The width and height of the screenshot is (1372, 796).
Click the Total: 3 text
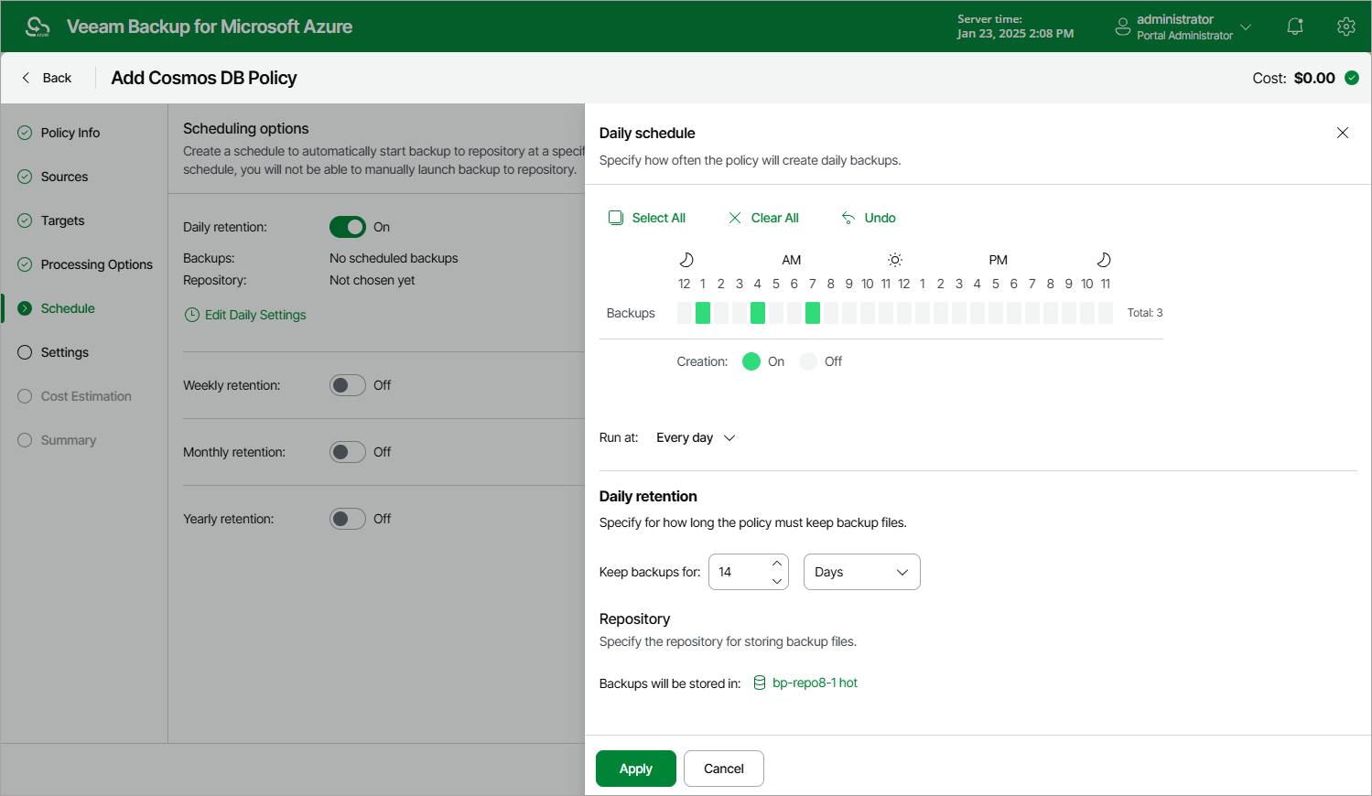(1145, 313)
